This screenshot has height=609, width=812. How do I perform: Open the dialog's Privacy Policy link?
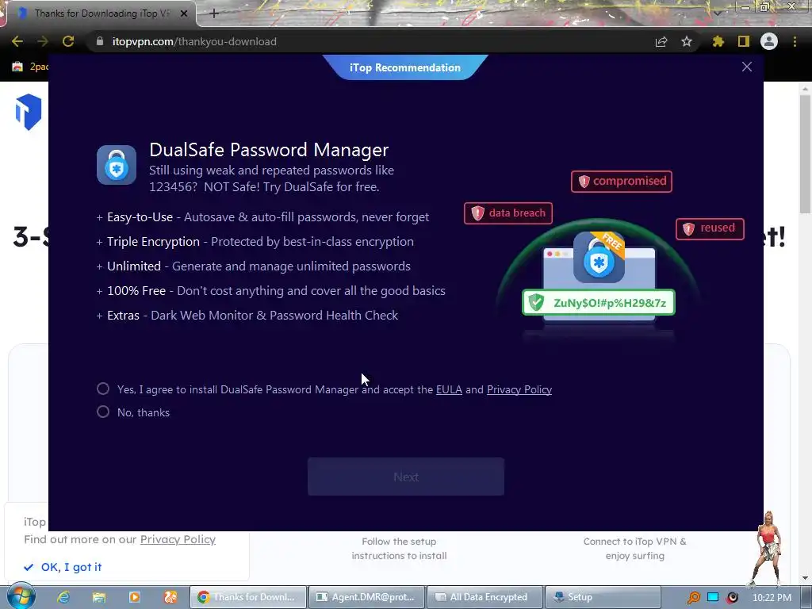pos(519,389)
